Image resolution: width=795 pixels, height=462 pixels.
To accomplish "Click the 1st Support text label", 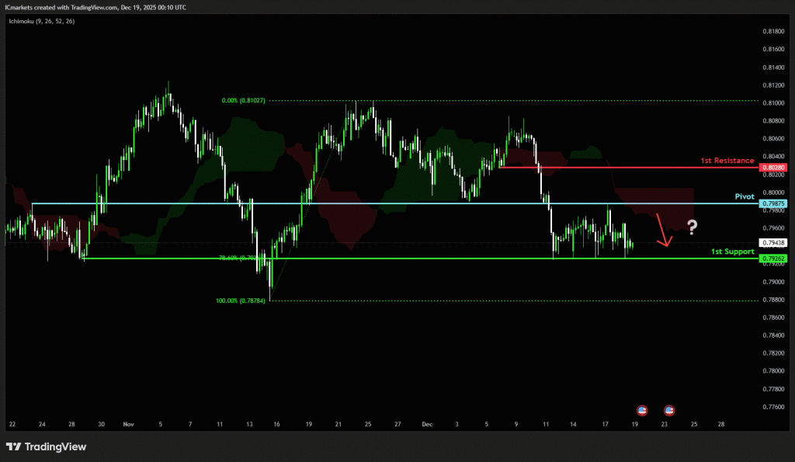I will coord(733,252).
